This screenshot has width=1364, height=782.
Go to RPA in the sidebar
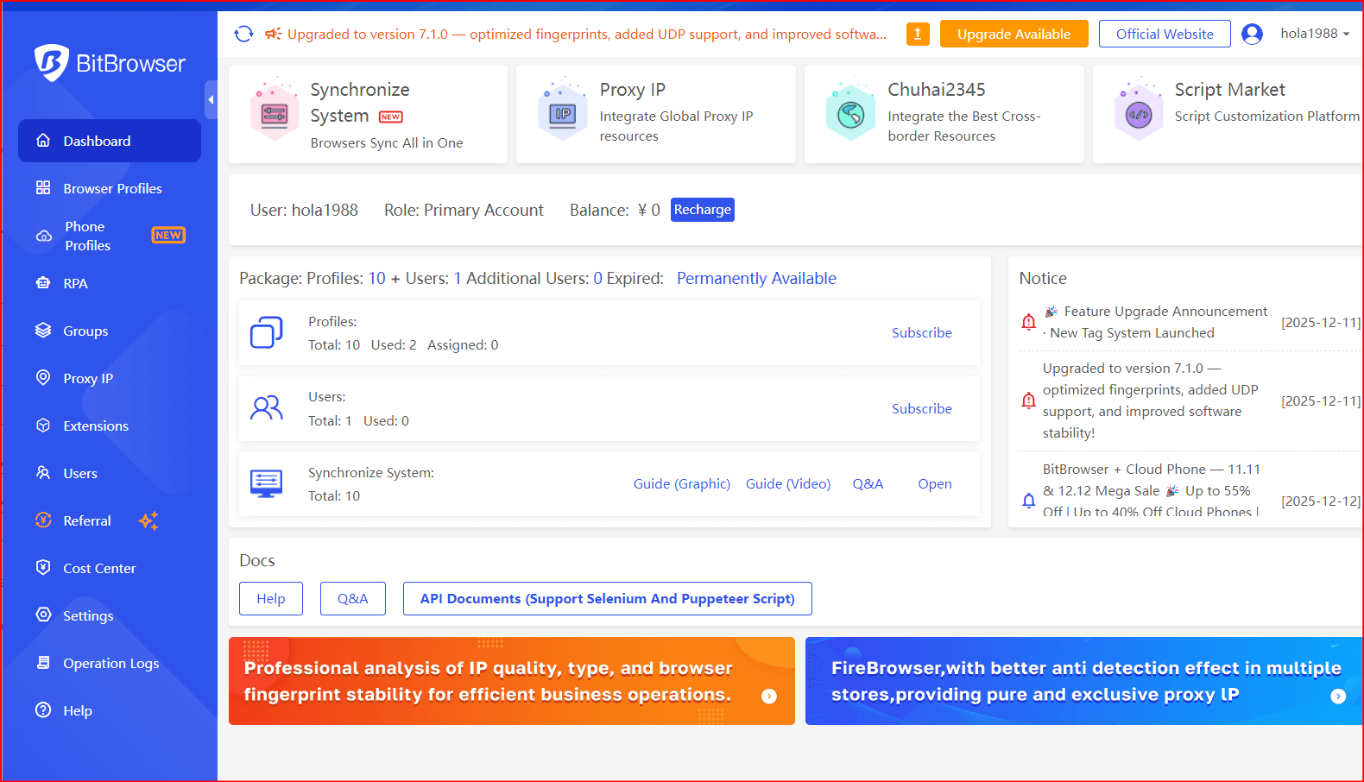click(x=75, y=283)
